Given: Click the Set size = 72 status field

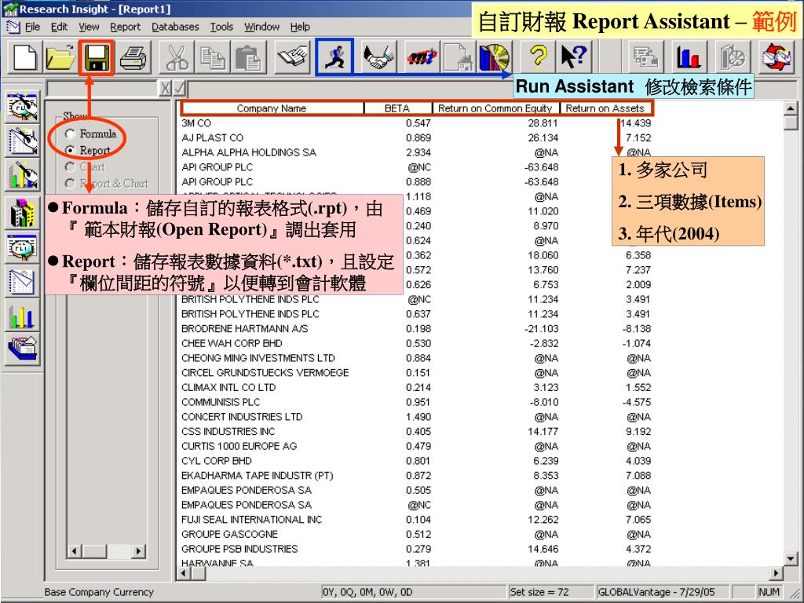Looking at the screenshot, I should tap(550, 592).
